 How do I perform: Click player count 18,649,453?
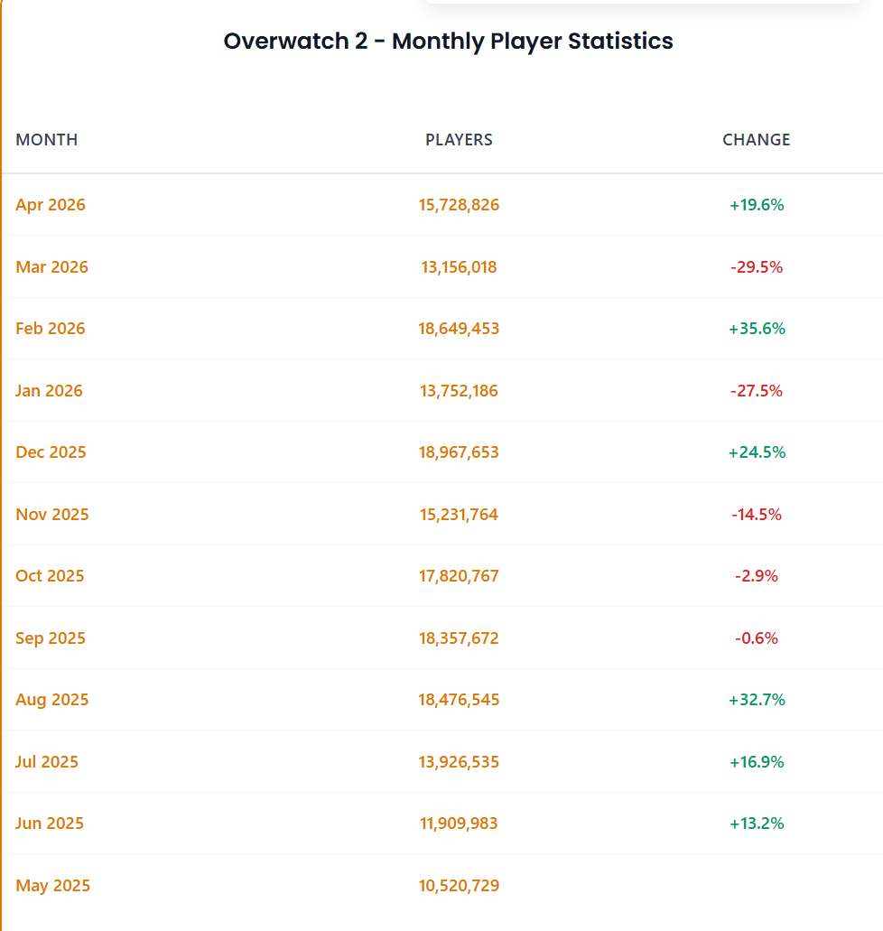459,329
